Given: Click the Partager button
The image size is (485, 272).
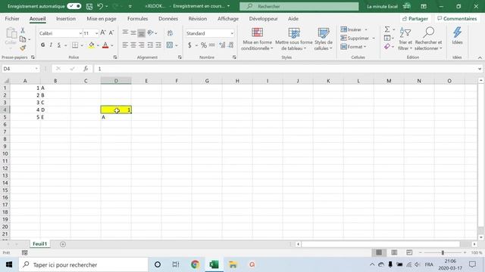Looking at the screenshot, I should [x=415, y=18].
